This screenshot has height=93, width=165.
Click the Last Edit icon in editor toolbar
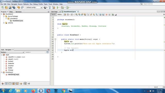tap(65, 14)
